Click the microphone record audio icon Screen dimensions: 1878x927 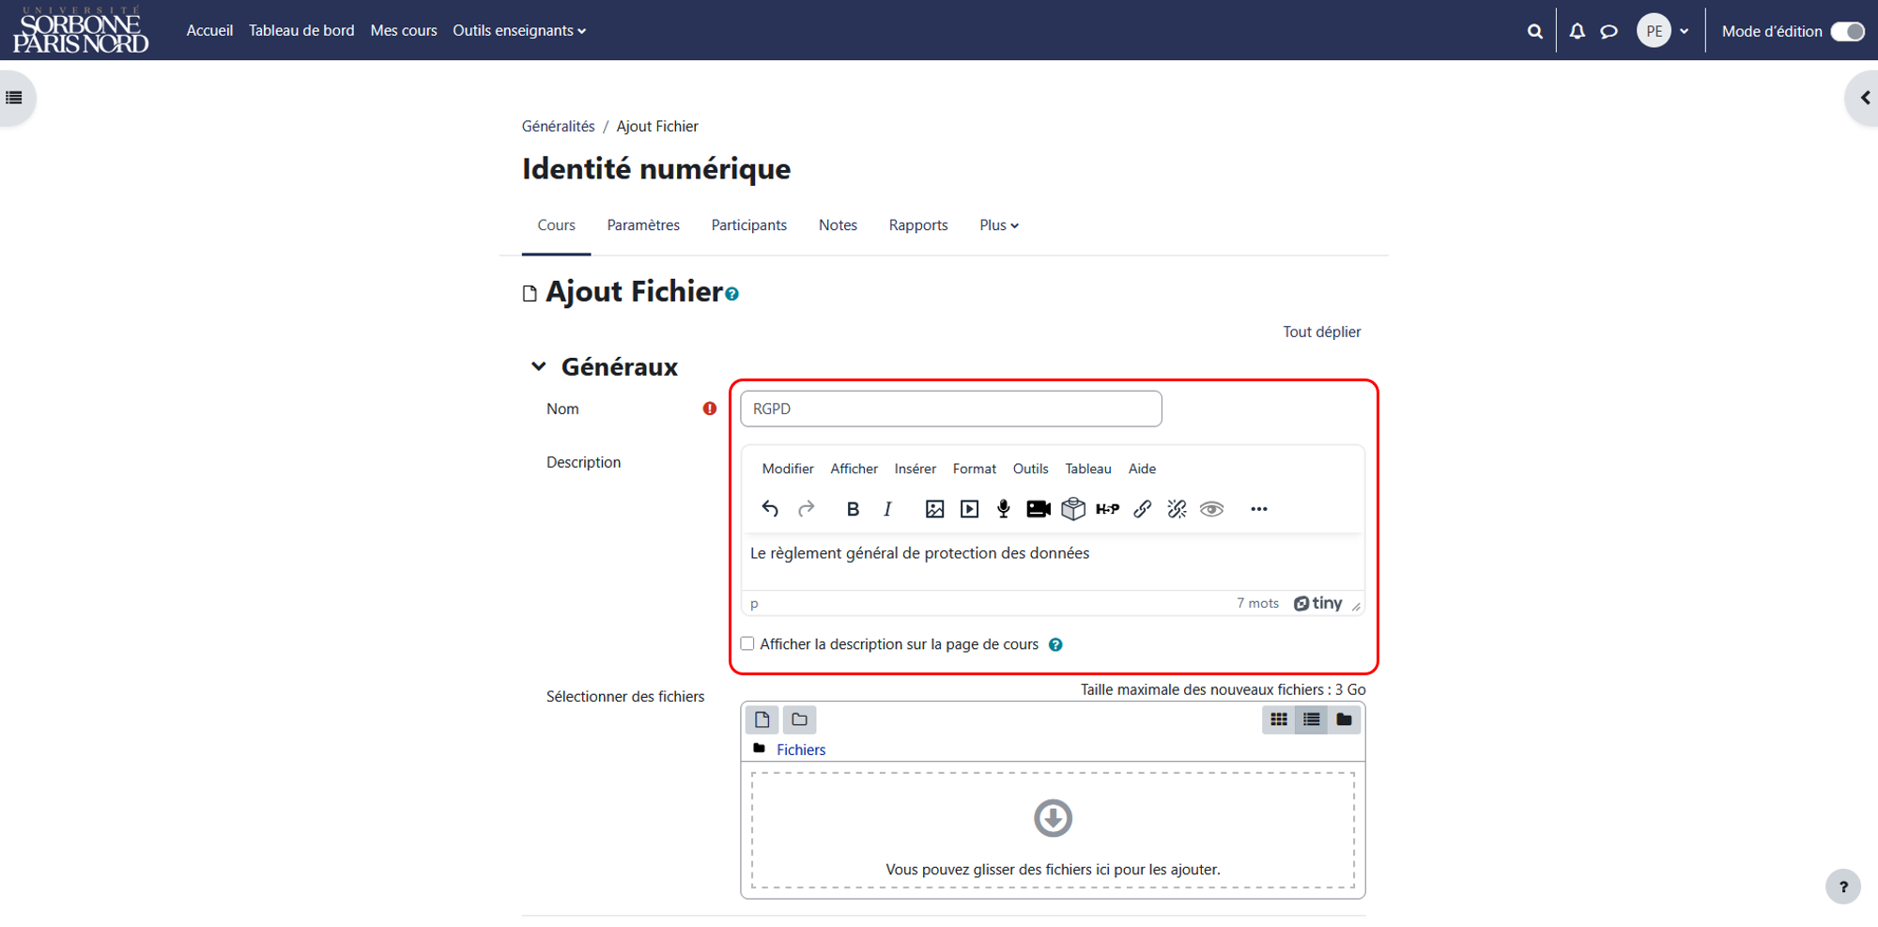click(1004, 509)
